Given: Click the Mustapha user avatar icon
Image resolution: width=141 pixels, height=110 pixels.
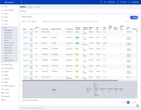Looking at the screenshot, I should click(138, 2).
